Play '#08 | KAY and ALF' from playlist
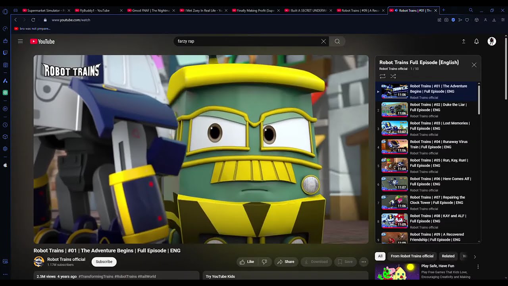508x286 pixels. click(x=427, y=222)
